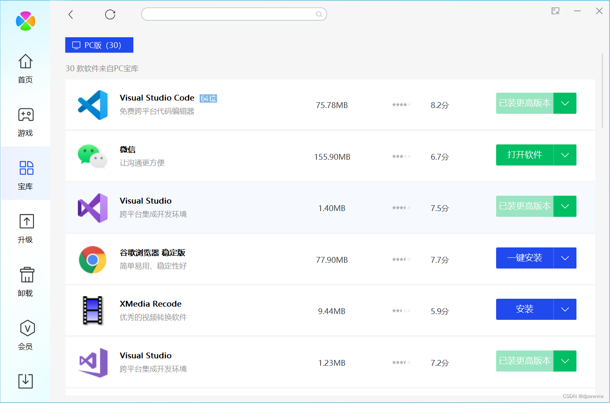
Task: Expand dropdown for Visual Studio 1.40MB row
Action: click(x=565, y=206)
